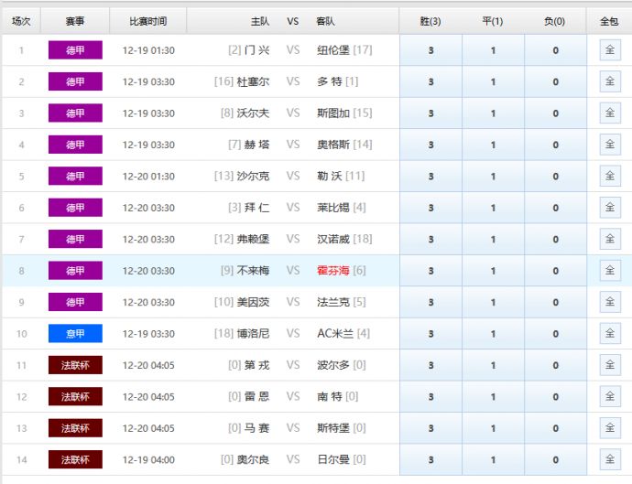This screenshot has height=484, width=632.
Task: Click 德甲 tag in match 9 row
Action: pyautogui.click(x=75, y=302)
